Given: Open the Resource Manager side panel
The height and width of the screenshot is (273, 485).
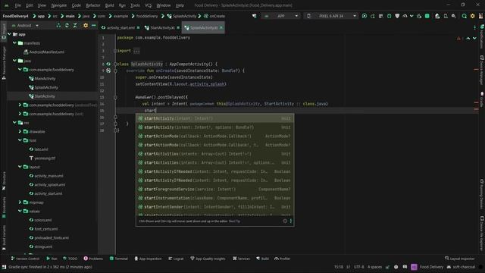Looking at the screenshot, I should click(4, 62).
